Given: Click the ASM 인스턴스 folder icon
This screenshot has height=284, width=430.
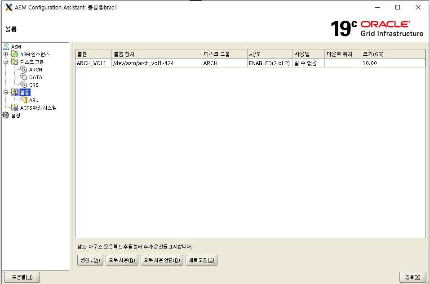Looking at the screenshot, I should 15,54.
